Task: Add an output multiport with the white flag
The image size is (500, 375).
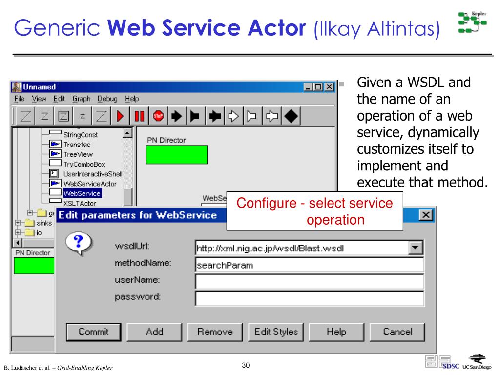Action: pos(252,116)
